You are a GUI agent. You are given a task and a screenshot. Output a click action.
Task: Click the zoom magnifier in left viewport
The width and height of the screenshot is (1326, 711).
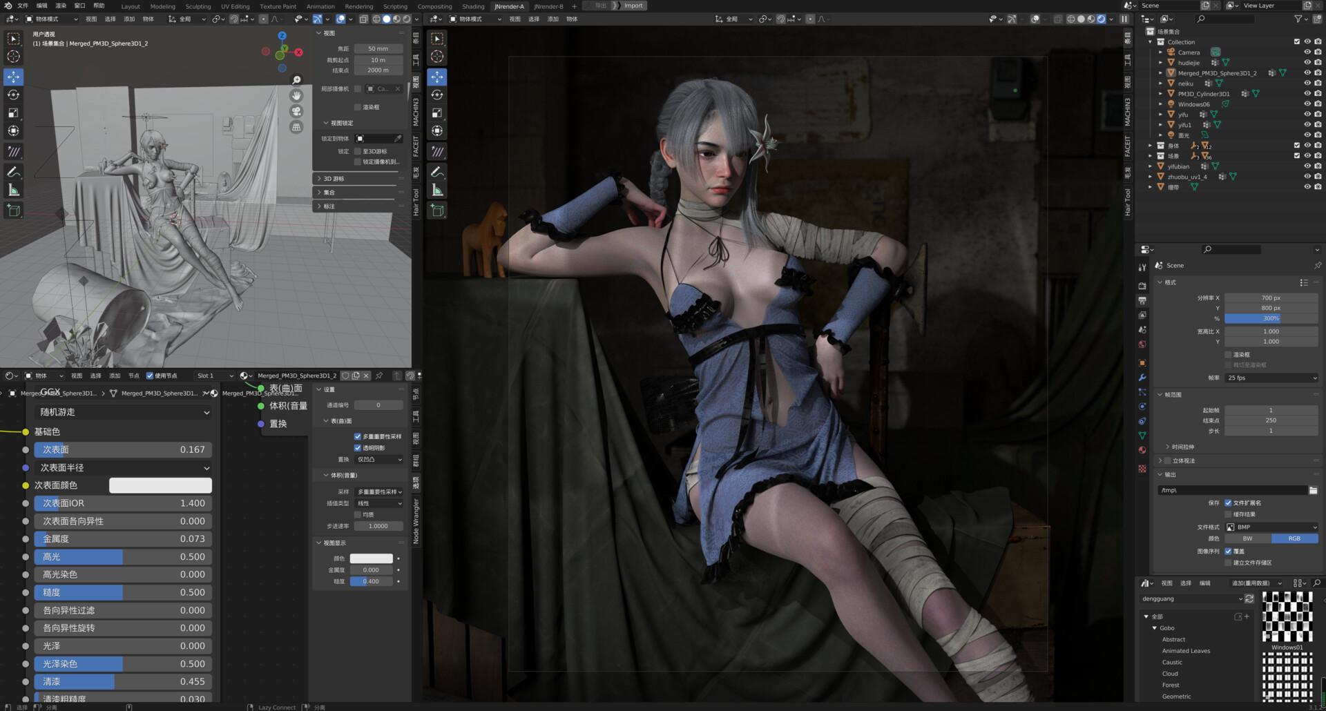pyautogui.click(x=296, y=80)
